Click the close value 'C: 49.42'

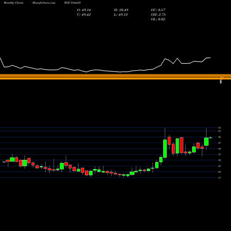point(84,15)
